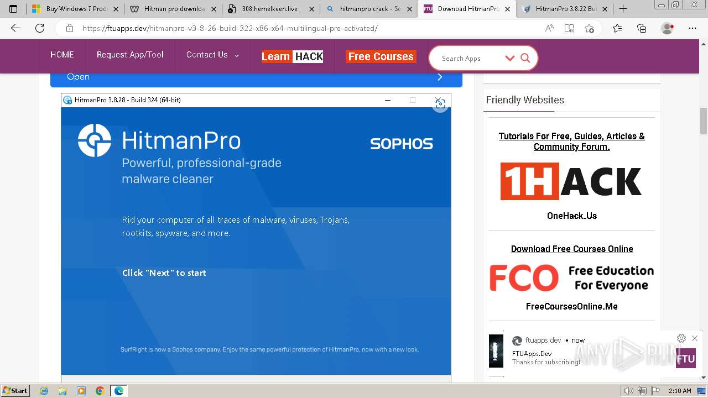
Task: Click scrollbar down arrow
Action: pos(704,378)
